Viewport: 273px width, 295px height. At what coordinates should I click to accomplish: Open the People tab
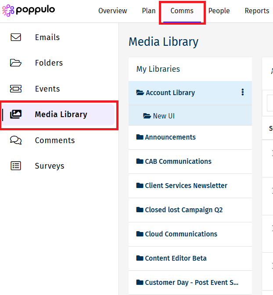(x=219, y=11)
